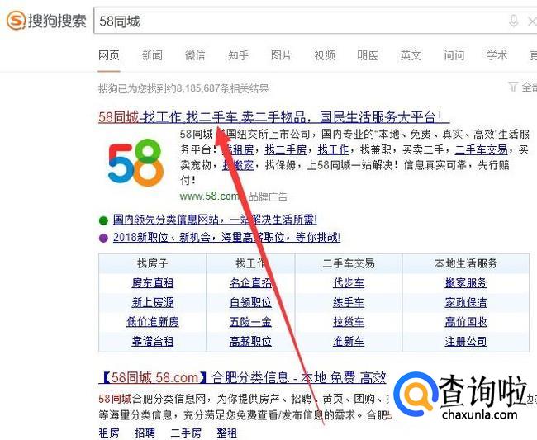Click the 代步车 link
Image resolution: width=537 pixels, height=440 pixels.
(x=349, y=283)
